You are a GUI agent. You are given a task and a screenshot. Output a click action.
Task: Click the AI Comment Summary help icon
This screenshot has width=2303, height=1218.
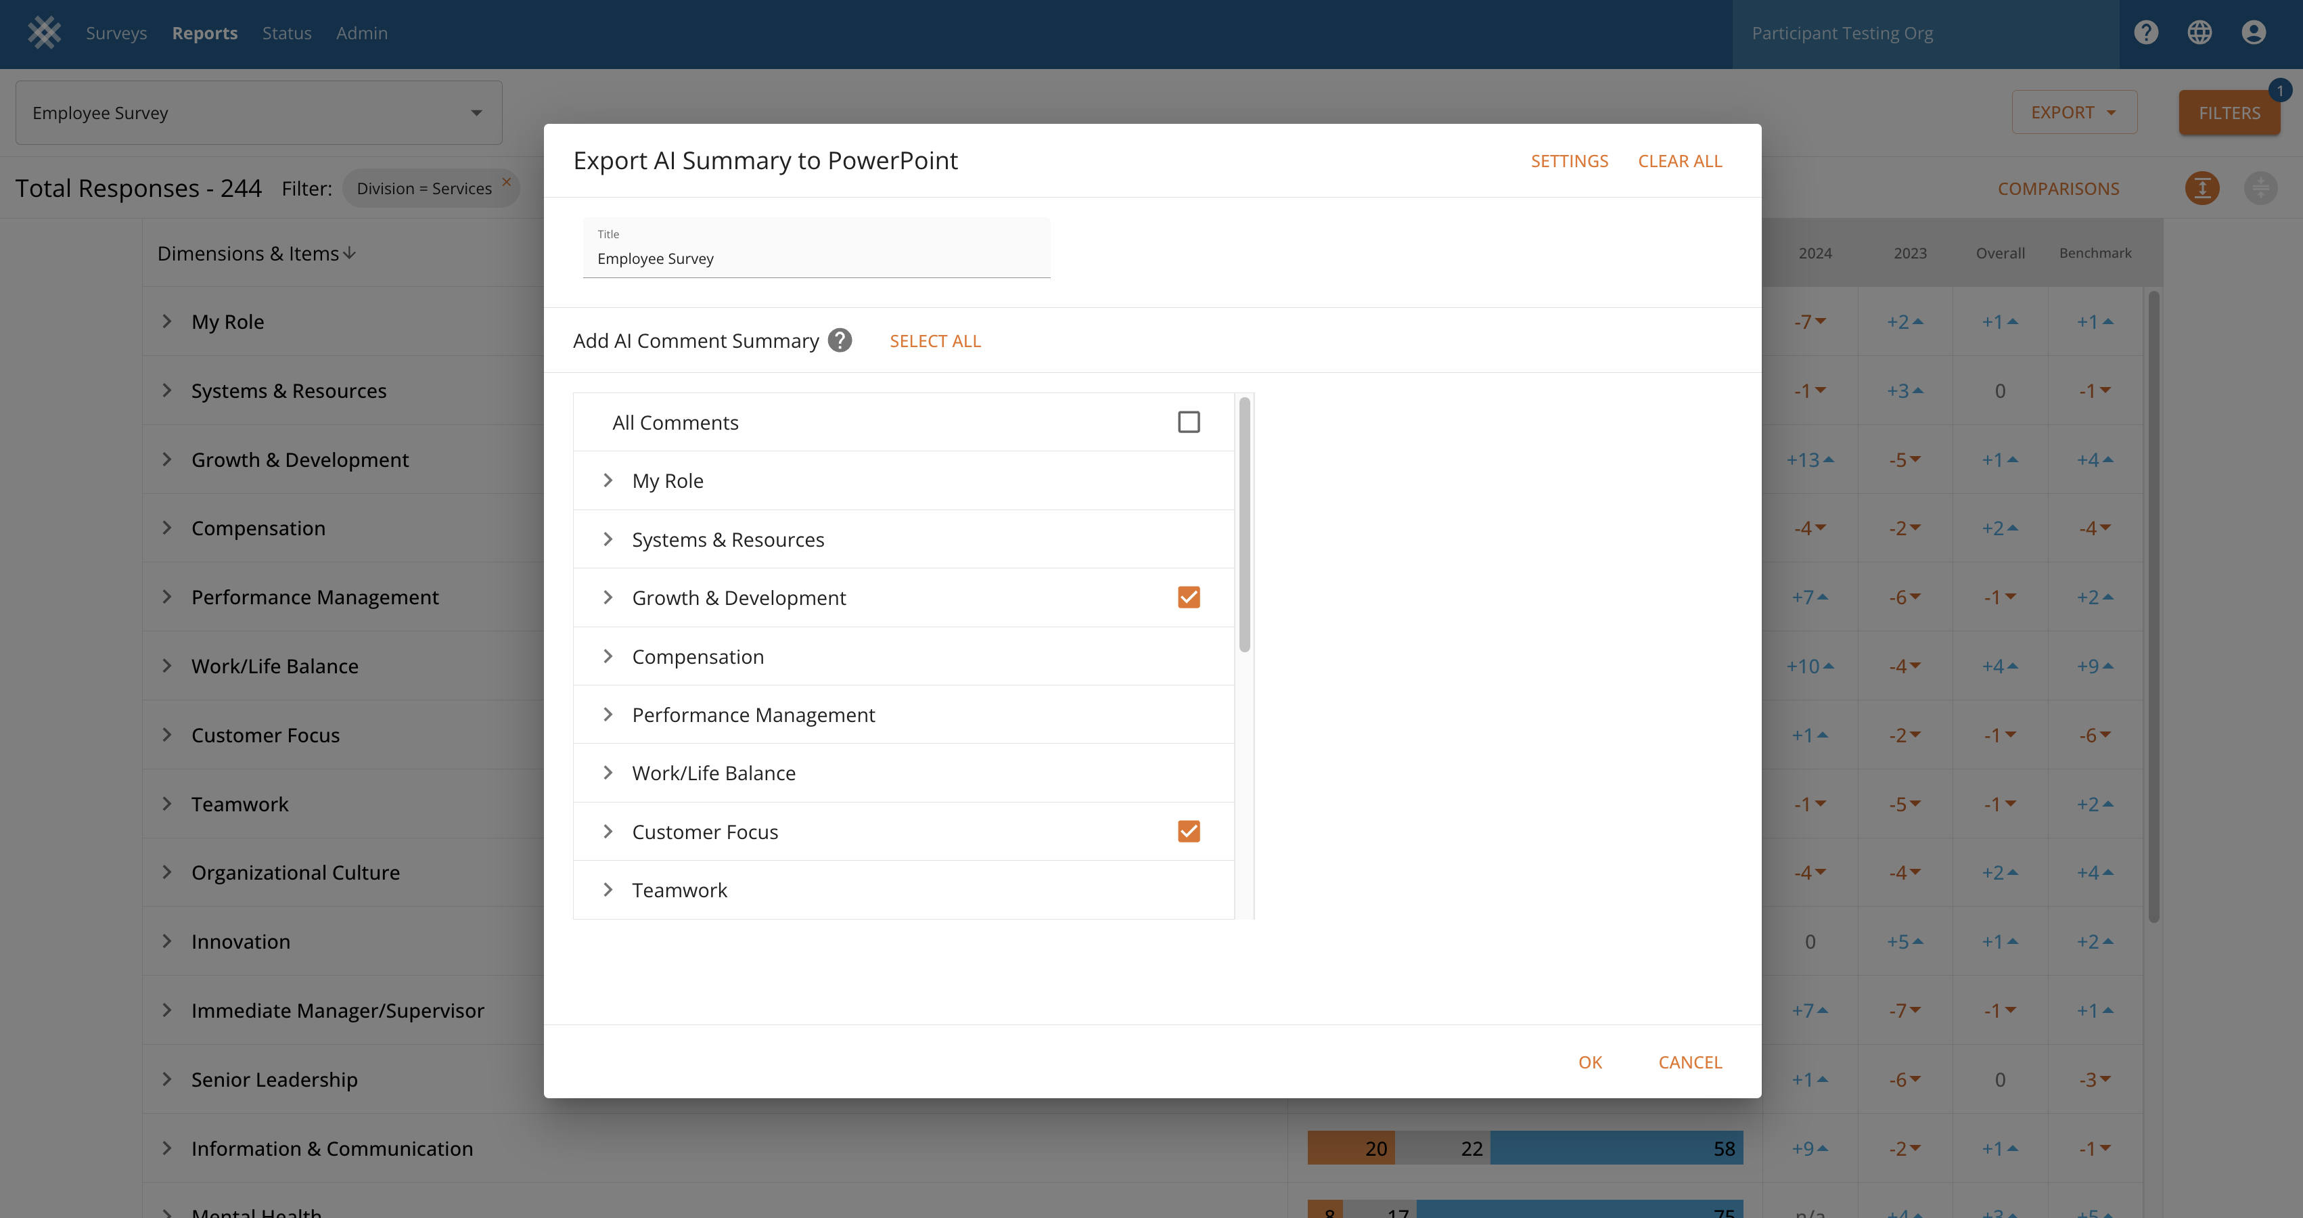[x=840, y=341]
